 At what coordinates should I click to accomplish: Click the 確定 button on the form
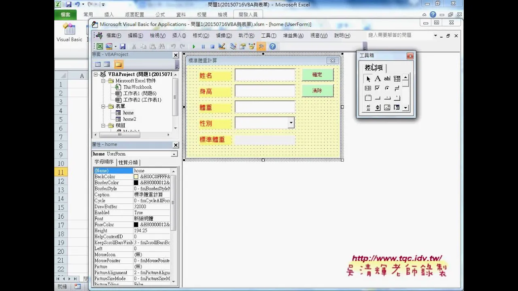tap(318, 75)
